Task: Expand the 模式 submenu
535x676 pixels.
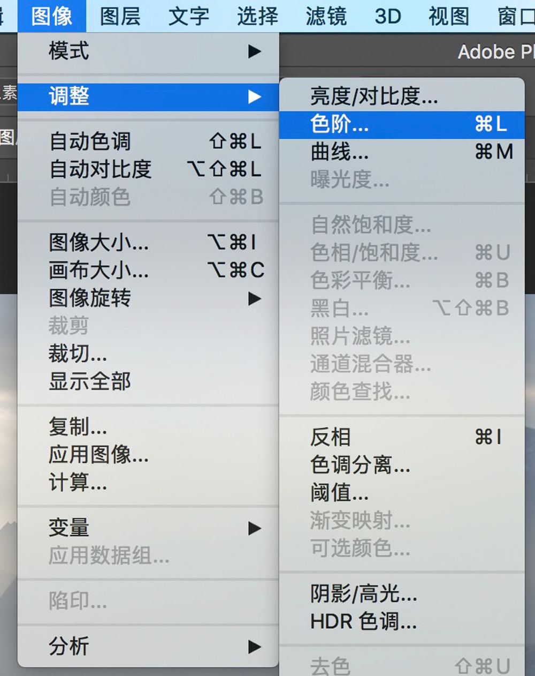Action: point(148,51)
